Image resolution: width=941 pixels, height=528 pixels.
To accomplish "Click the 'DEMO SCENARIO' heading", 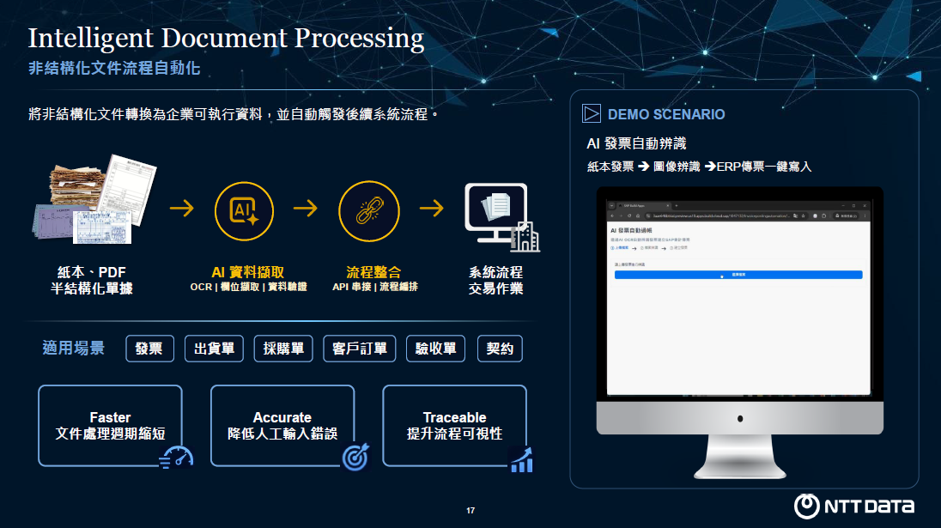I will [666, 114].
